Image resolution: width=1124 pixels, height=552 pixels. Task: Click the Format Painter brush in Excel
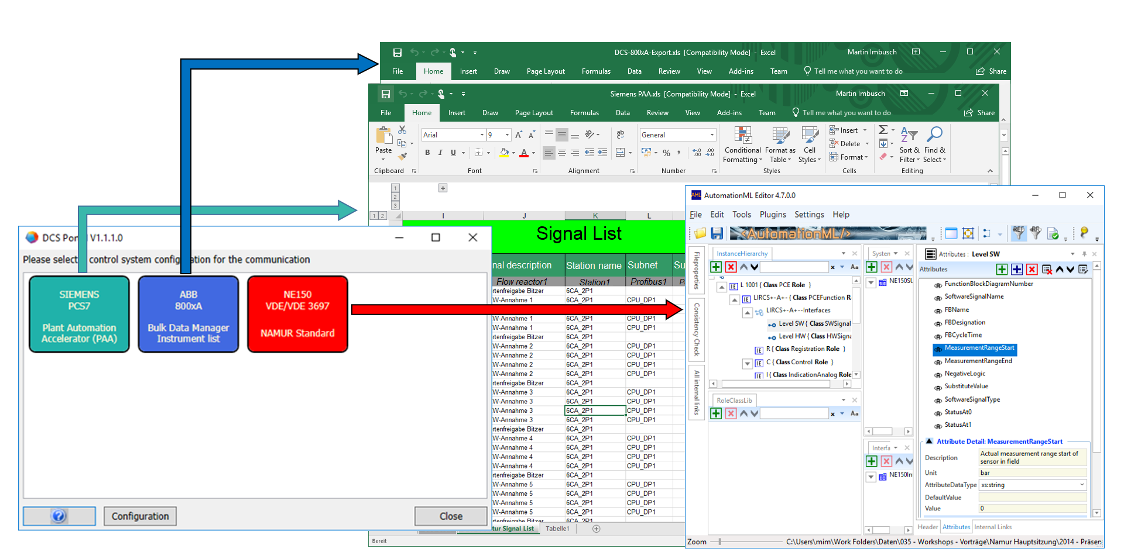click(402, 156)
